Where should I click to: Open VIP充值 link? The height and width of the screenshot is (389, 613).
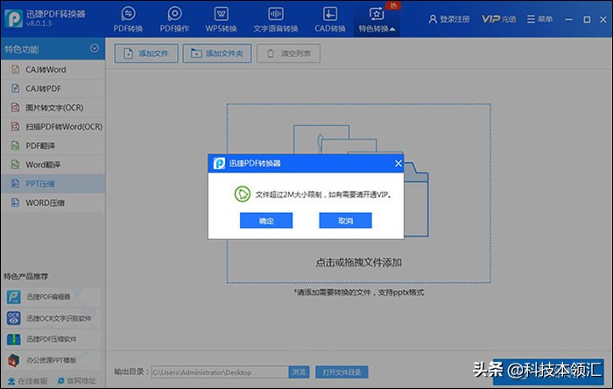click(498, 19)
